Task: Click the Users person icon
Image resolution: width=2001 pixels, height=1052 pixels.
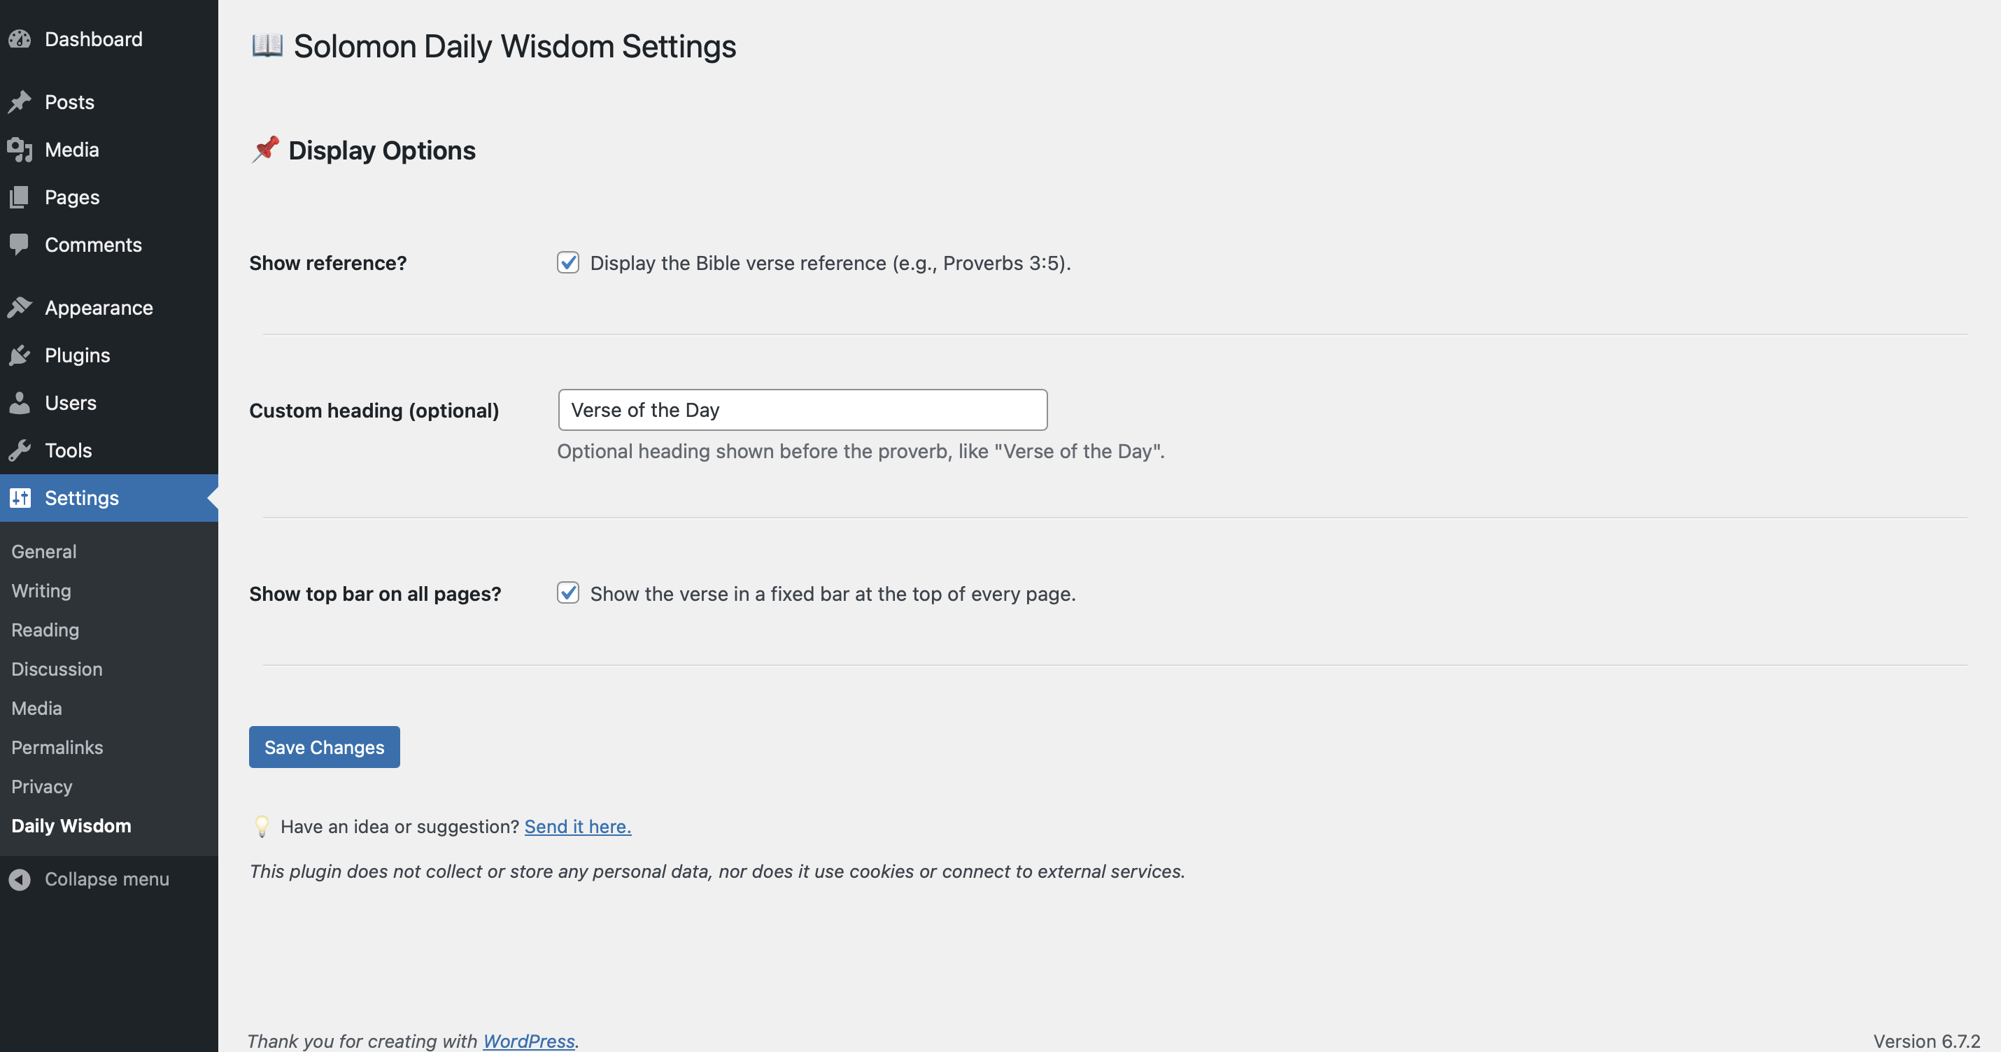Action: (20, 403)
